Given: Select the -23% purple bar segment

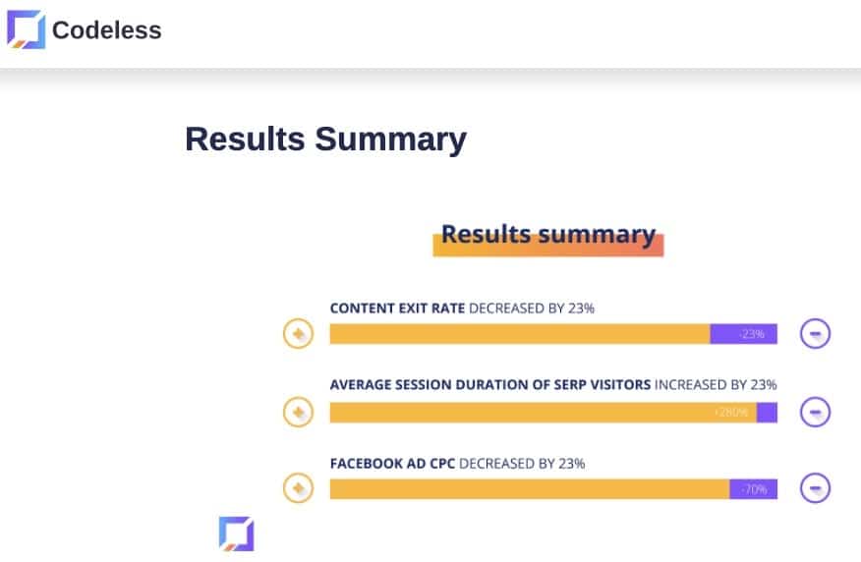Looking at the screenshot, I should click(744, 334).
